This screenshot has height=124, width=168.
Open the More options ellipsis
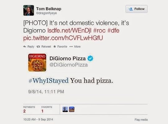point(71,46)
